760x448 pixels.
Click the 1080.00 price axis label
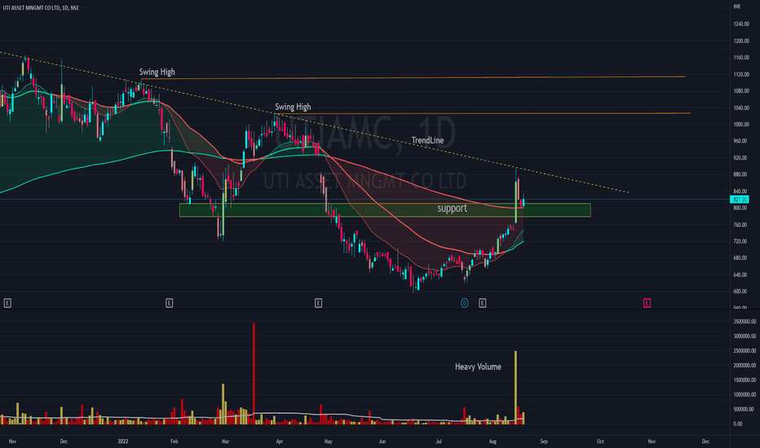point(741,91)
